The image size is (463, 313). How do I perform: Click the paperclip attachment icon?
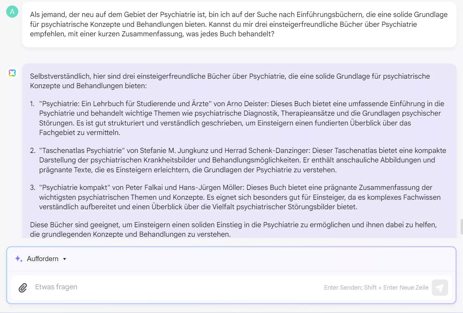click(x=23, y=288)
